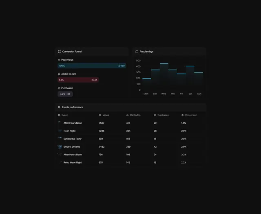Viewport: 261px width, 214px height.
Task: Click the Conversion Funnel grid icon
Action: [x=59, y=52]
